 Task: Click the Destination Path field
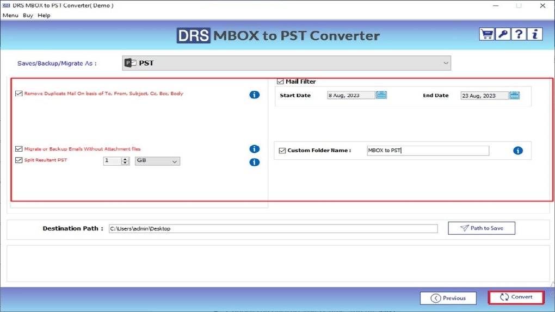[273, 228]
